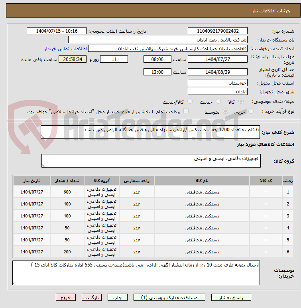The image size is (301, 308).
Task: Click تجهیزات دفاعی group cell in row 5
Action: (x=102, y=240)
